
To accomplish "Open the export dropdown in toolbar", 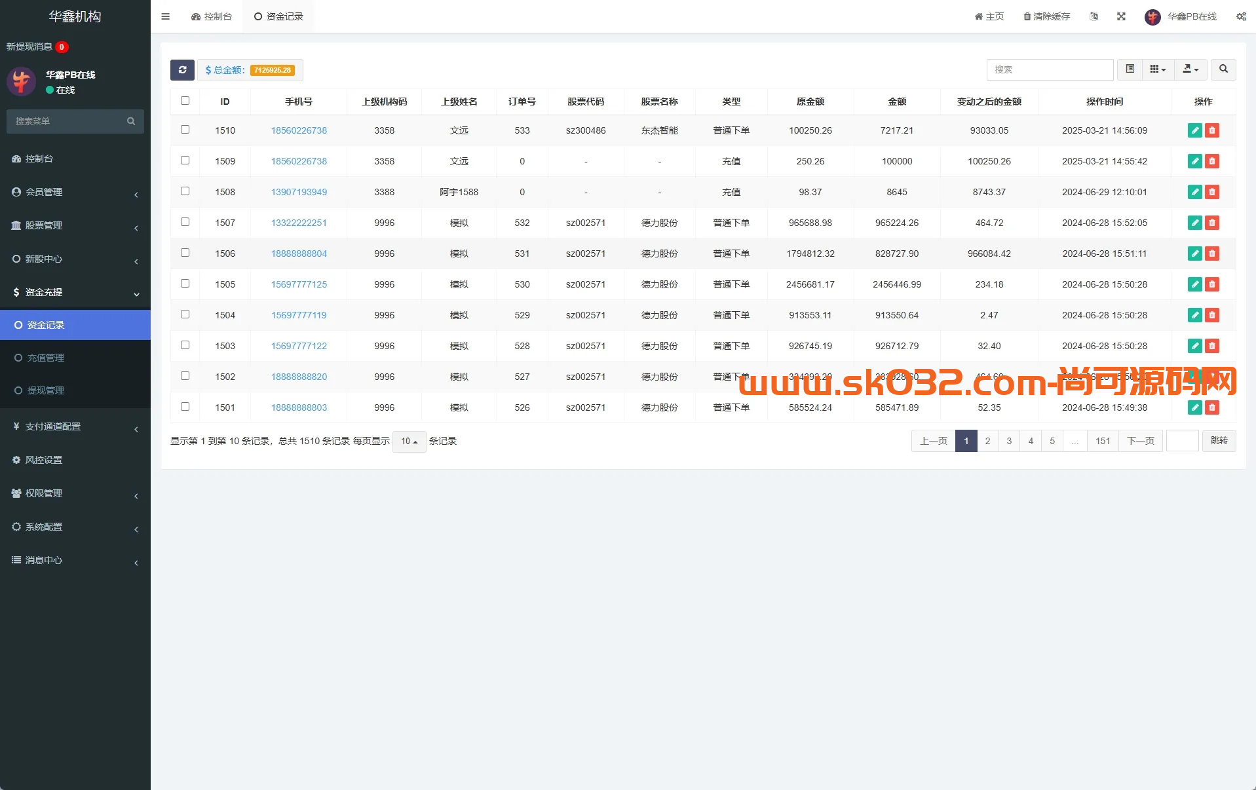I will coord(1190,69).
